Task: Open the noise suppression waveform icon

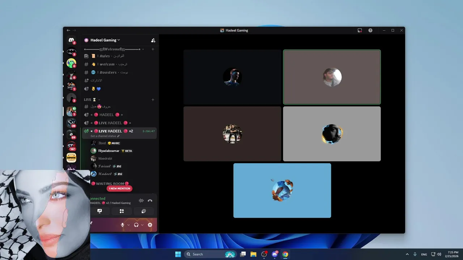Action: coord(141,200)
